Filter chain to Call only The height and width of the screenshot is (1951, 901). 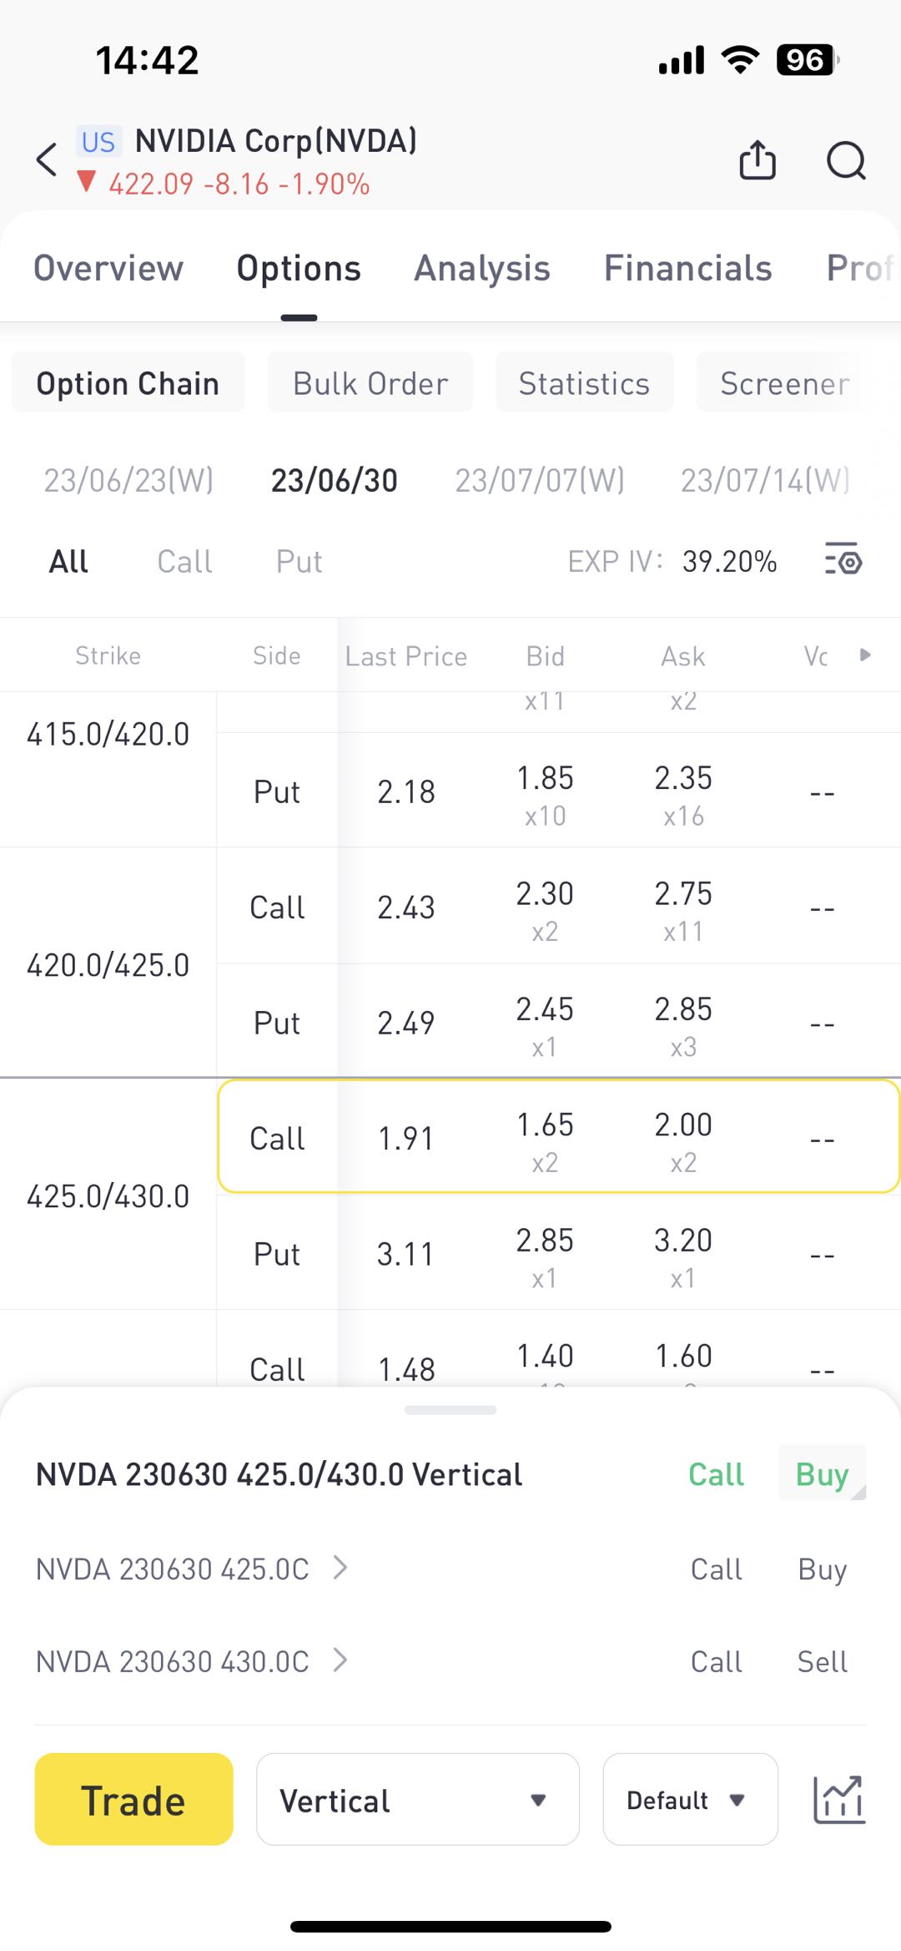(x=184, y=561)
